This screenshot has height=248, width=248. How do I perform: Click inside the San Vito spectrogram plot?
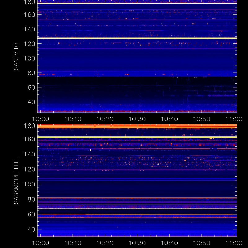point(137,56)
